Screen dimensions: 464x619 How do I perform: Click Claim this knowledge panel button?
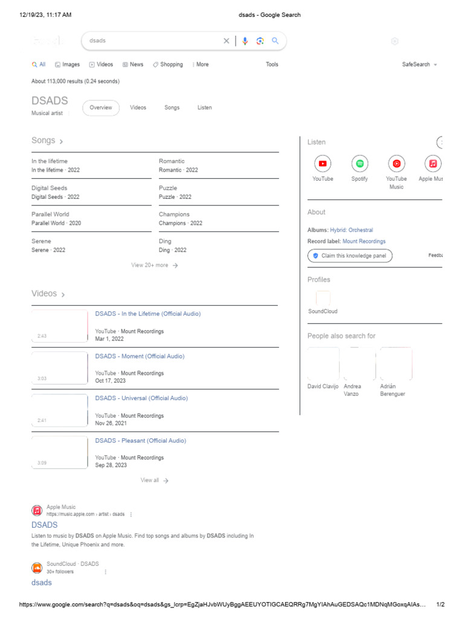coord(350,256)
